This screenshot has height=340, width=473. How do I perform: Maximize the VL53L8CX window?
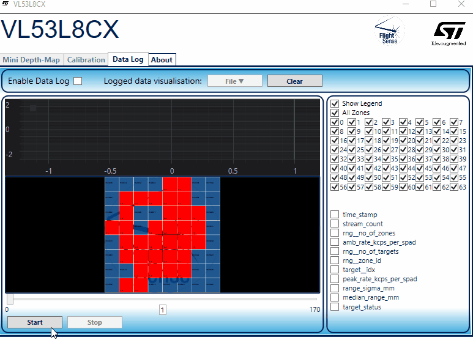(x=433, y=4)
